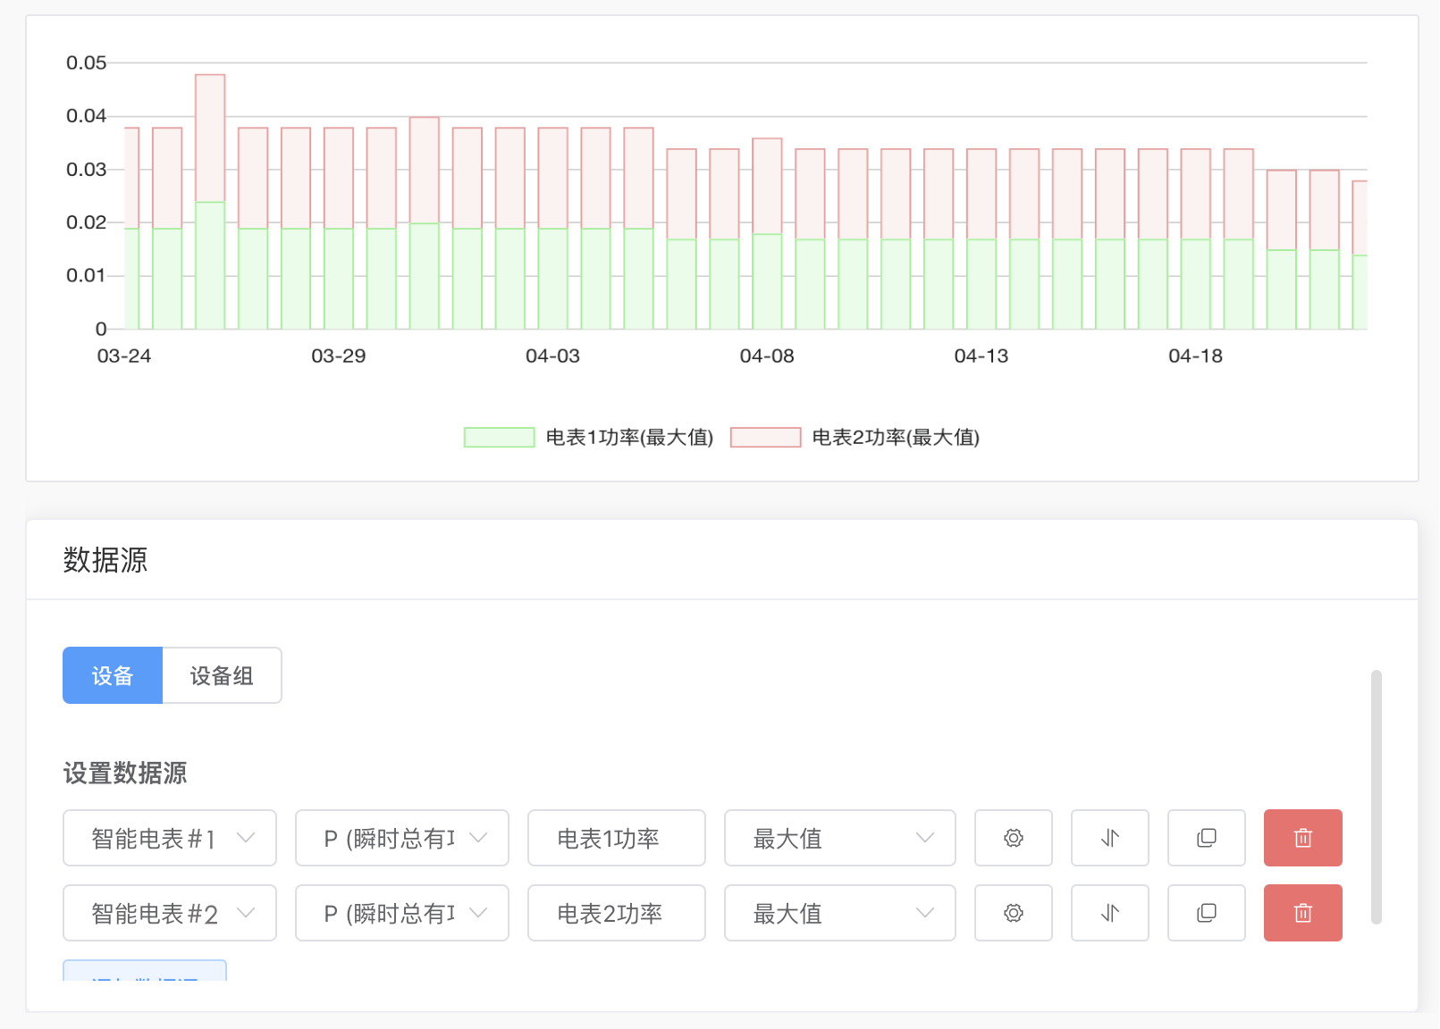The height and width of the screenshot is (1029, 1440).
Task: Click sort icon in 智能电表#2 row
Action: pyautogui.click(x=1109, y=913)
